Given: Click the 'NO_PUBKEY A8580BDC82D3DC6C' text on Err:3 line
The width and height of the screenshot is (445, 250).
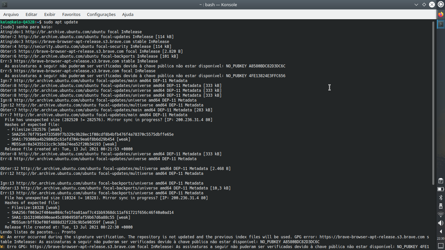Looking at the screenshot, I should [256, 66].
